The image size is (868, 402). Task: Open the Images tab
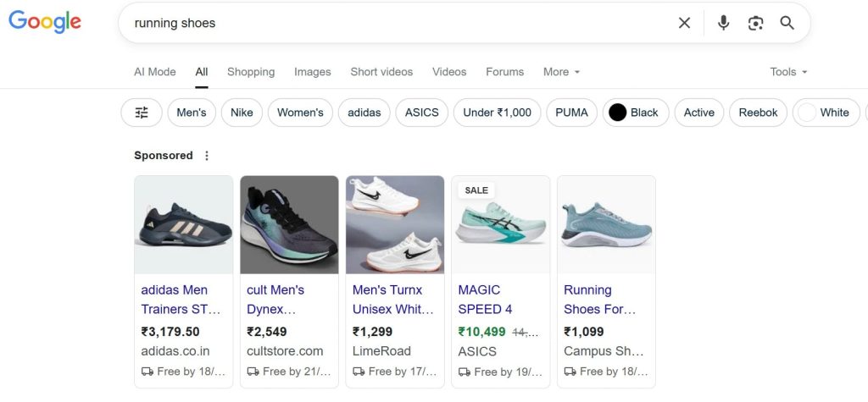pyautogui.click(x=312, y=72)
